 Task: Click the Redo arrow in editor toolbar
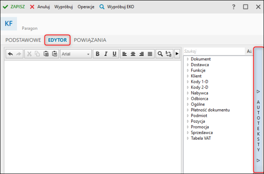tap(19, 54)
